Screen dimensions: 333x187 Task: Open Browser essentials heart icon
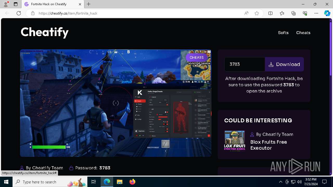pos(305,13)
